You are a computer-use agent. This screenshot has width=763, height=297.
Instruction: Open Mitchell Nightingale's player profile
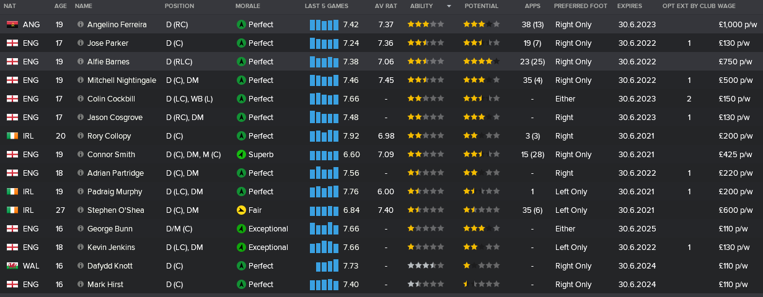point(121,80)
